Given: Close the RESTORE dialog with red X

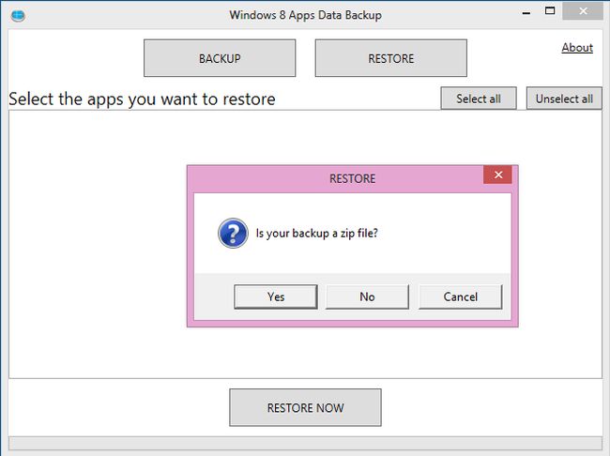Looking at the screenshot, I should click(498, 175).
